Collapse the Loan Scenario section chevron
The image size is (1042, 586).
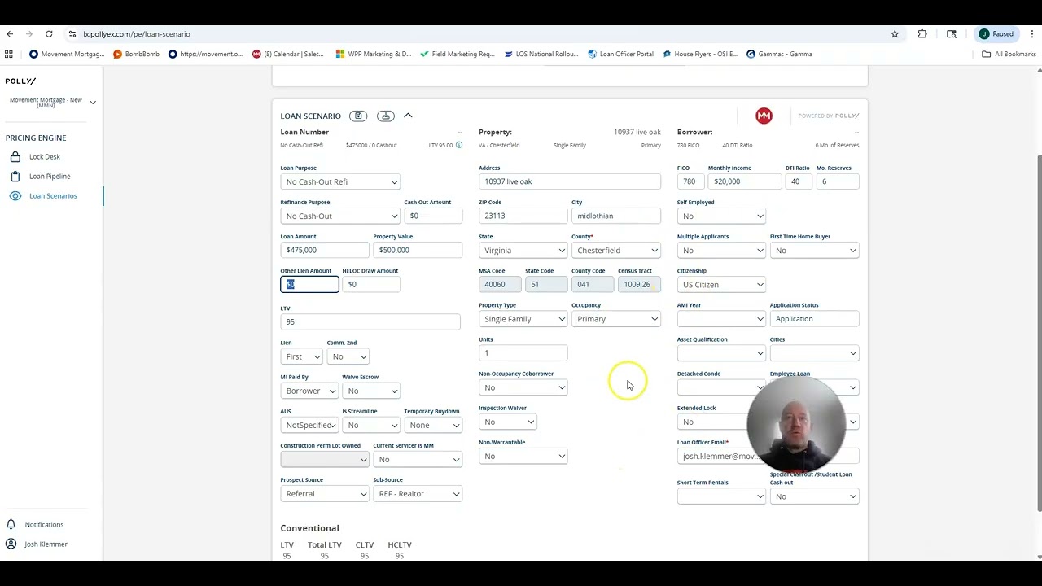tap(408, 116)
